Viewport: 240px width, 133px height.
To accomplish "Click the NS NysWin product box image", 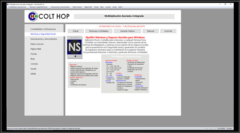I will 75,47.
